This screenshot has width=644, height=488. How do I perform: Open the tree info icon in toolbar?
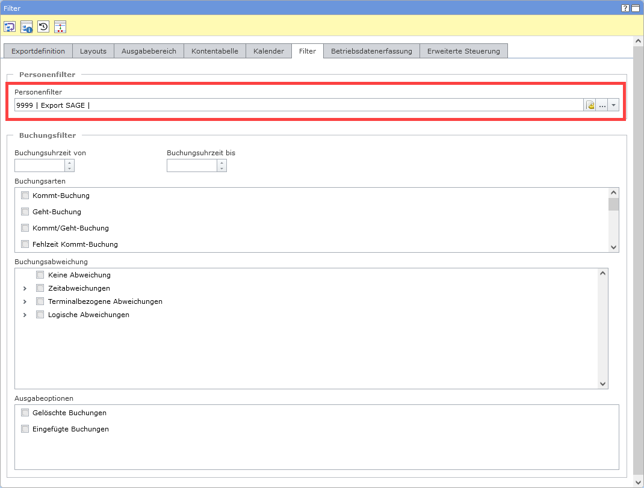pyautogui.click(x=26, y=26)
